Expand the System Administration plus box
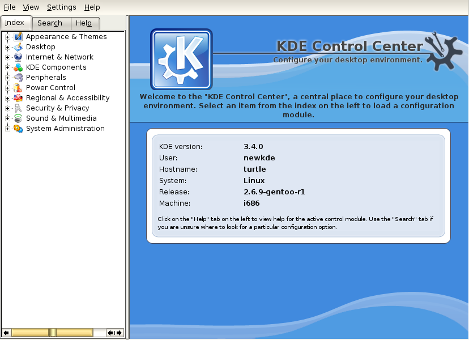 click(x=8, y=129)
